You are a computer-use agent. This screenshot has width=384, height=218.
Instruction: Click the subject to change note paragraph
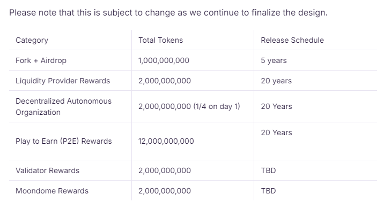(168, 12)
